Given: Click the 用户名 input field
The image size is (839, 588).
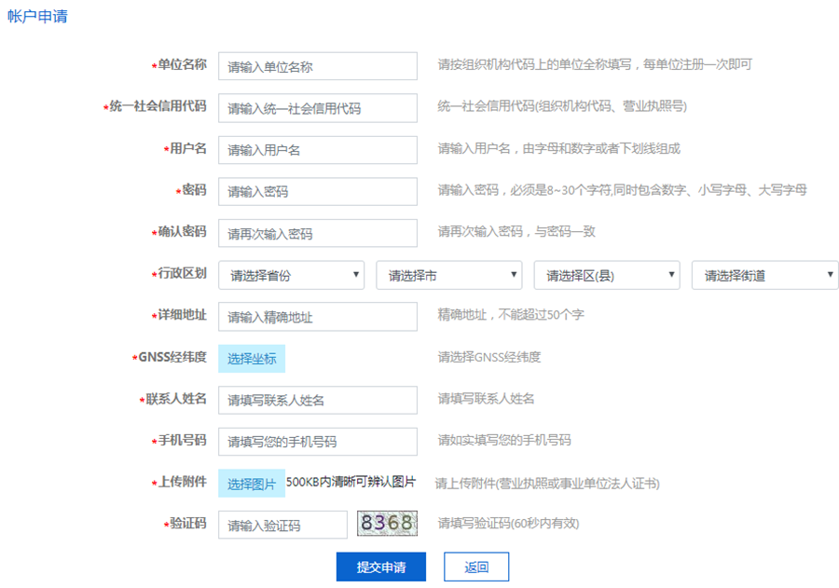Looking at the screenshot, I should tap(317, 150).
